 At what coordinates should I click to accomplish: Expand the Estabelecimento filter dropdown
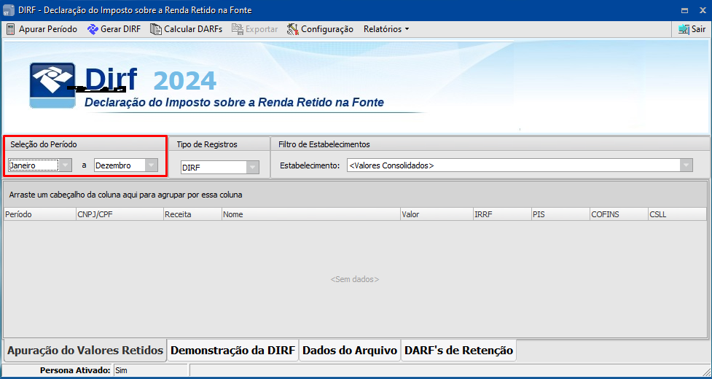coord(686,165)
